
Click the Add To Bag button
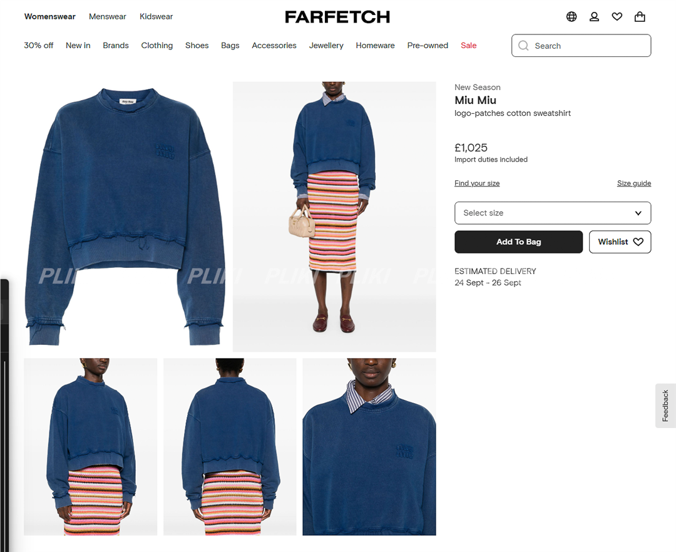click(x=519, y=242)
